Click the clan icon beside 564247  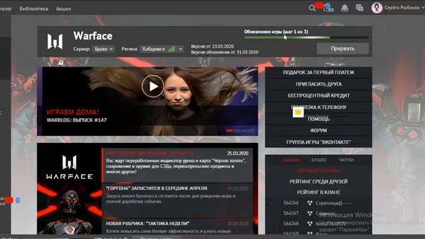(309, 213)
